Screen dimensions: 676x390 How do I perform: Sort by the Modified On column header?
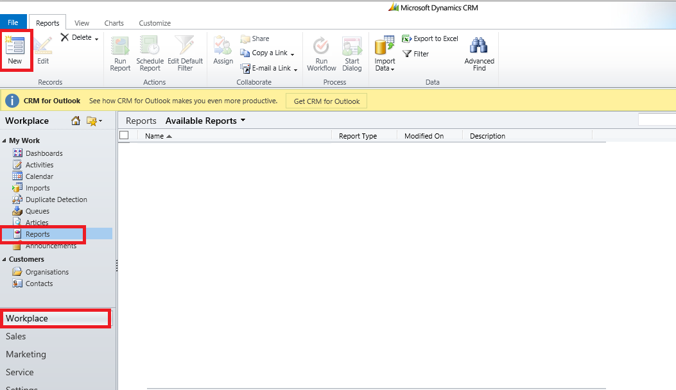[x=424, y=136]
